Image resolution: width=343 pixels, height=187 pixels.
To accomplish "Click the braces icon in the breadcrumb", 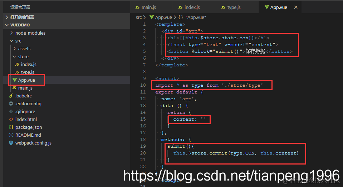I will [x=181, y=17].
